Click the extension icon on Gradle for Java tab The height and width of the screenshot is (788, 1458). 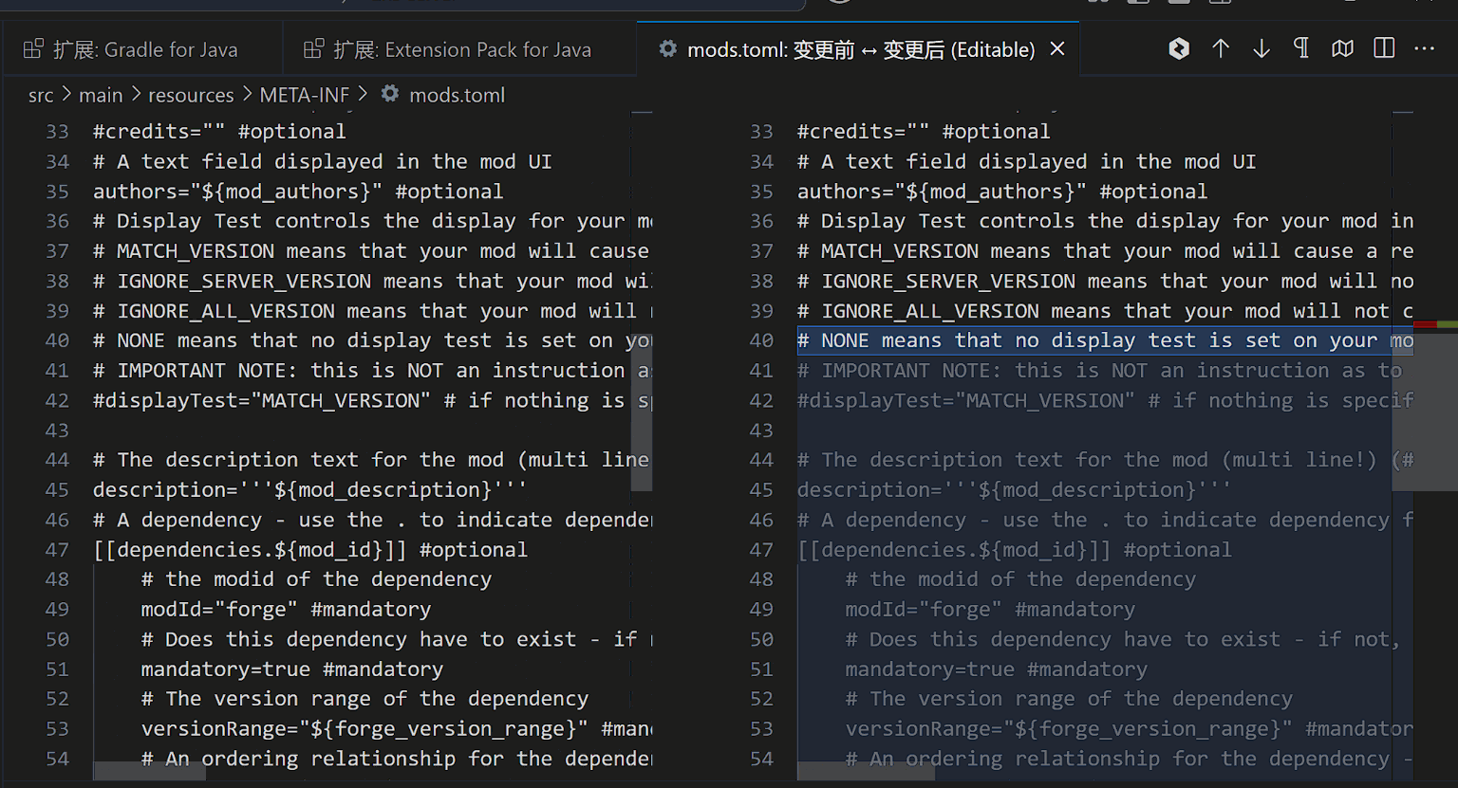pyautogui.click(x=33, y=49)
